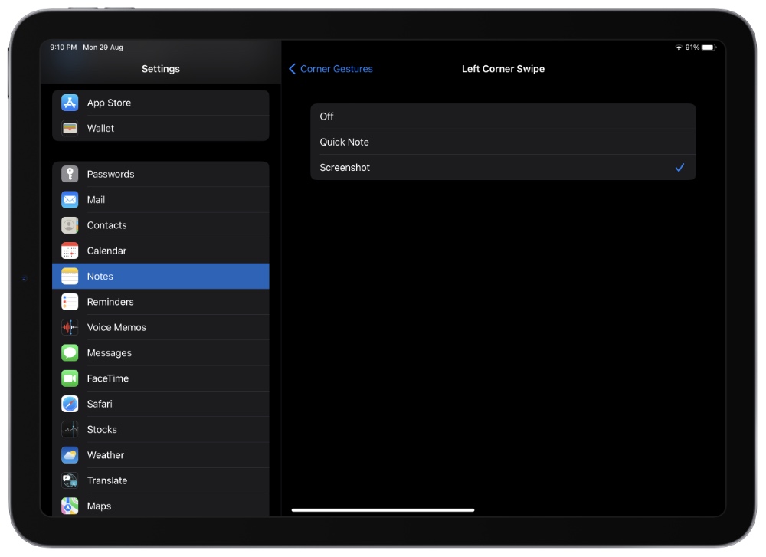Tap the Mail envelope icon
Viewport: 766px width, 557px height.
coord(70,200)
